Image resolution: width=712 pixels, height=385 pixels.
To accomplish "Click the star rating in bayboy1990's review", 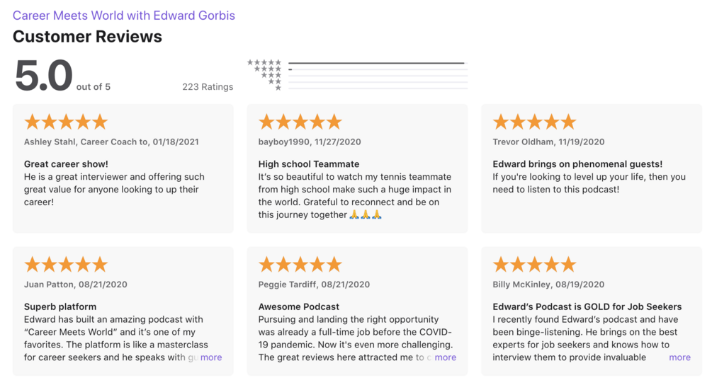I will coord(300,122).
